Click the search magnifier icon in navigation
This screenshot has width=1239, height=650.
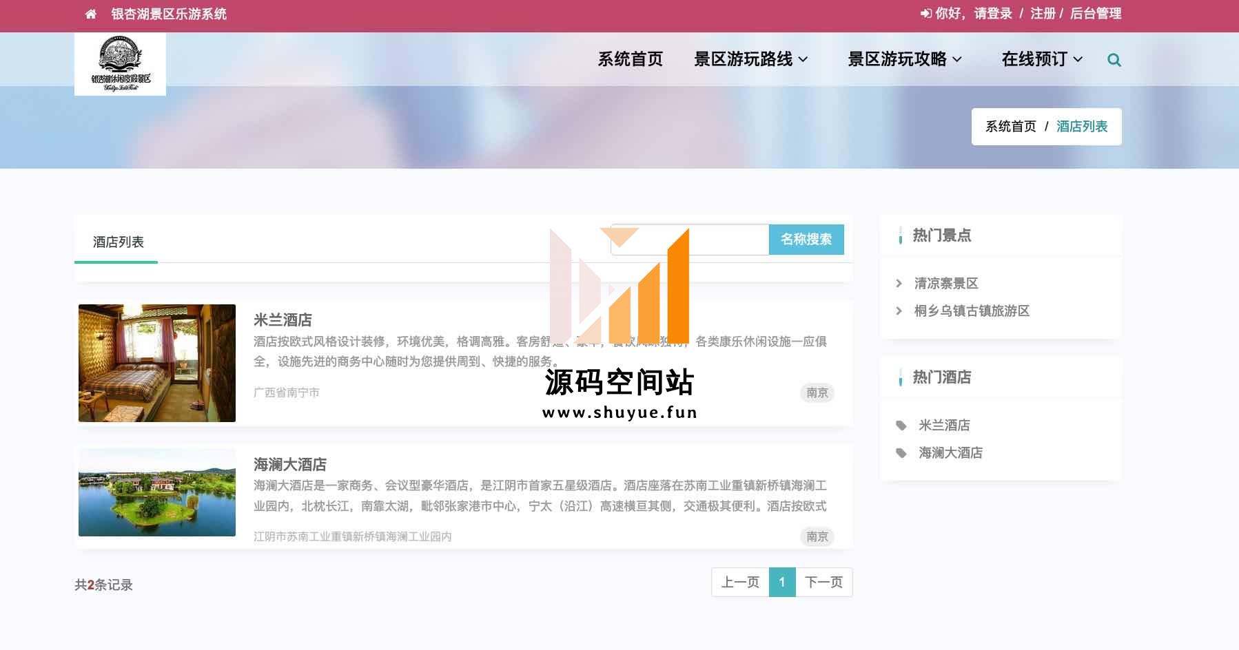(x=1114, y=60)
